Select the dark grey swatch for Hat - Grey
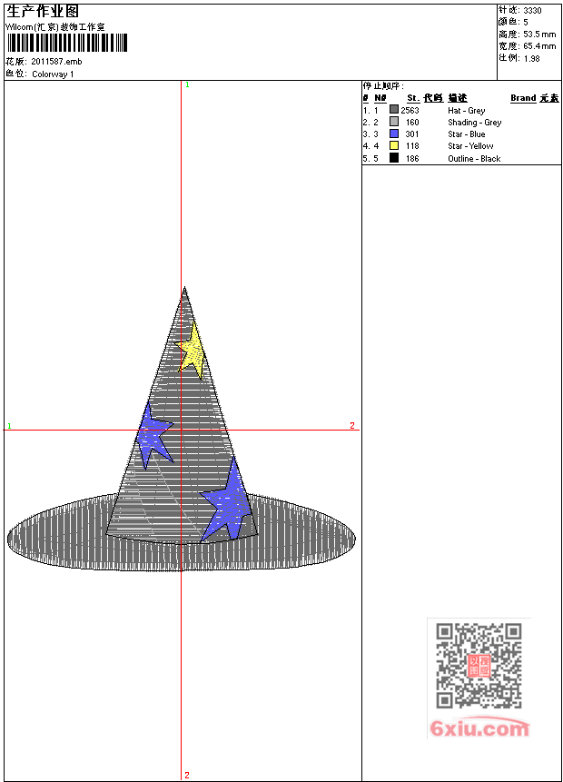 [x=394, y=110]
